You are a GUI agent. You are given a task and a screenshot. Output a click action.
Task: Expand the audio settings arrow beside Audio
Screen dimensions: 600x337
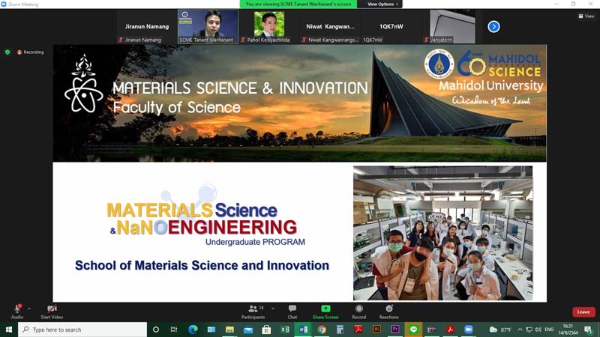pyautogui.click(x=29, y=308)
